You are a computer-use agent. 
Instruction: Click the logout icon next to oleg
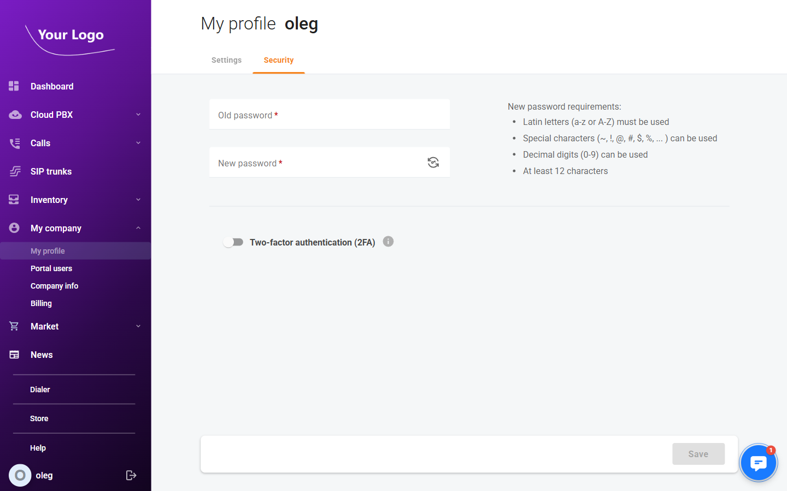[131, 475]
